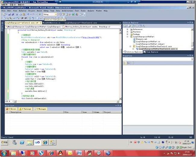Click the Project column header in Error List
Image resolution: width=196 pixels, height=157 pixels.
(x=112, y=112)
